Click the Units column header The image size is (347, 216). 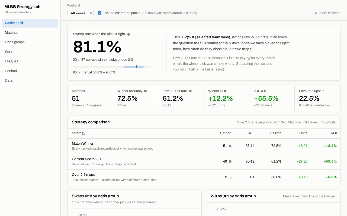click(x=303, y=133)
